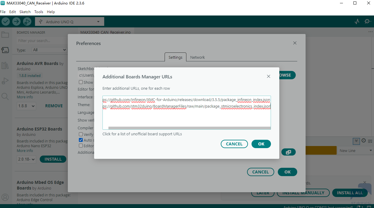Screen dimensions: 374x208
Task: Open the Help menu
Action: [x=51, y=12]
